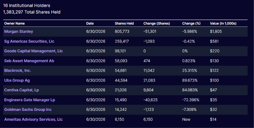Click Goldman Sachs share change -1,123
Screen dimensions: 254x128
pyautogui.click(x=149, y=110)
